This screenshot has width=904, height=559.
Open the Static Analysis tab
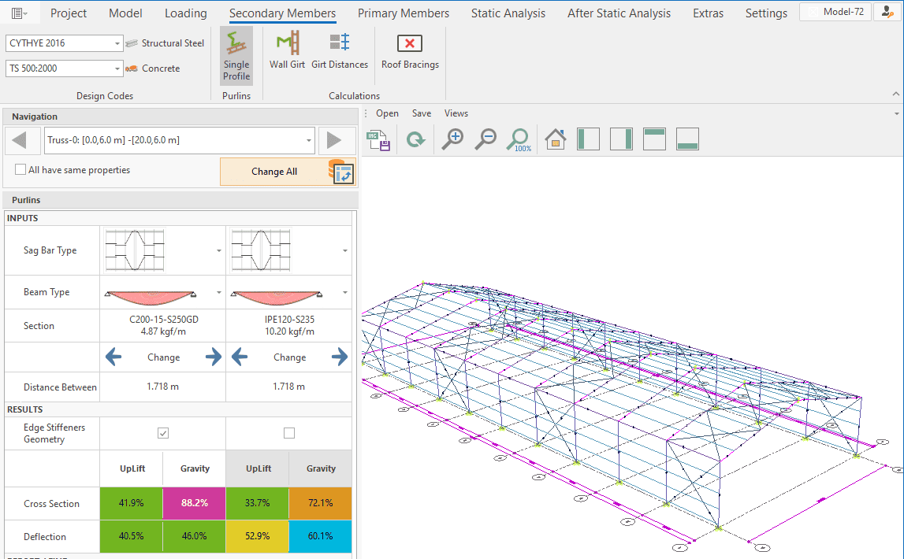(x=508, y=13)
